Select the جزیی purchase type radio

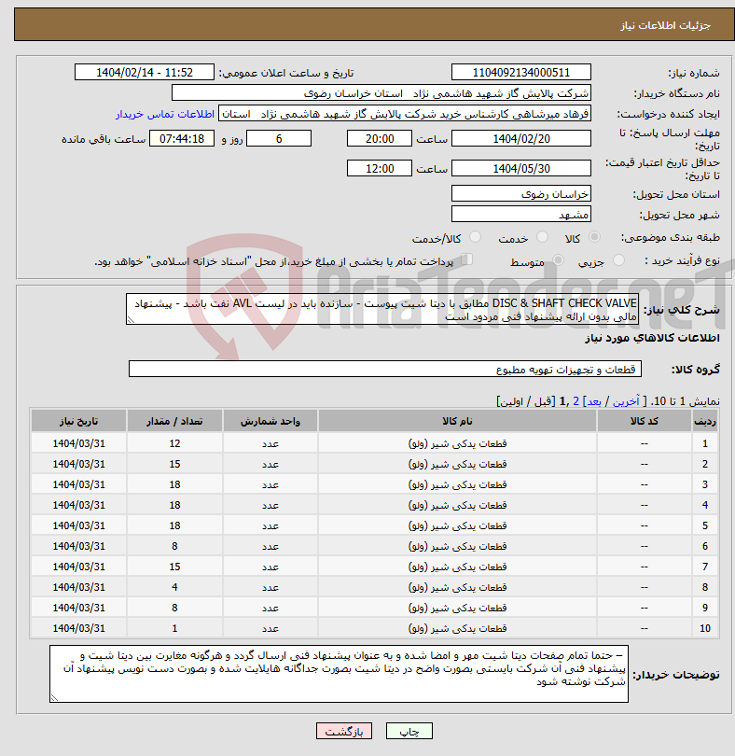click(x=618, y=259)
